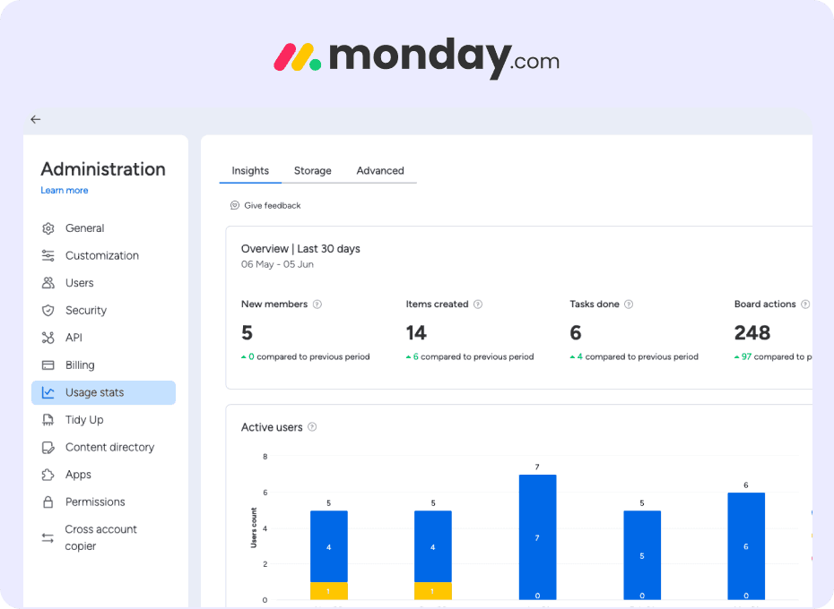Click the fourth bar's blue segment labeled 5
834x609 pixels.
click(642, 555)
